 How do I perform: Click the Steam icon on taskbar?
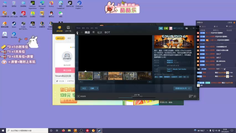point(99,130)
